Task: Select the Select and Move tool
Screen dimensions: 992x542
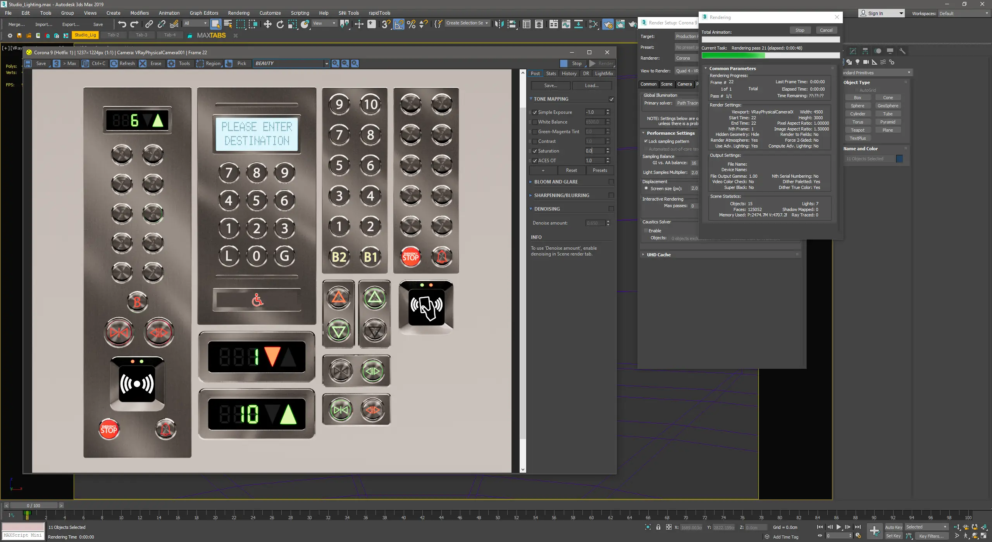Action: coord(268,24)
